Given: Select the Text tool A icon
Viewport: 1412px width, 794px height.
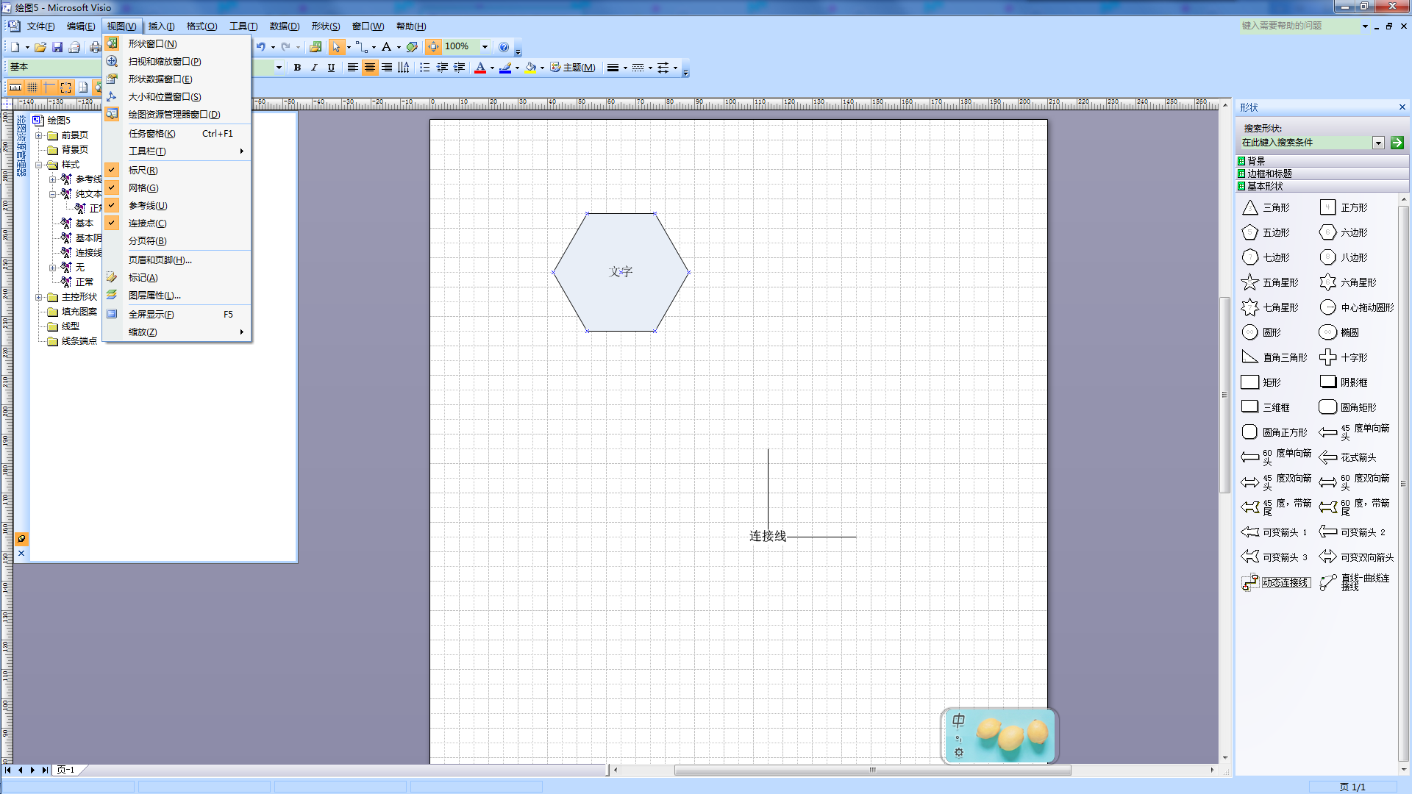Looking at the screenshot, I should [386, 47].
